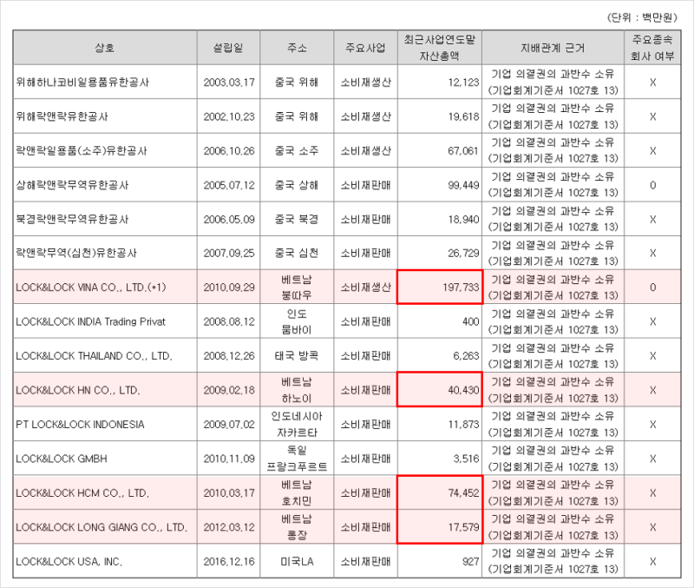Click the 중국 소주 address cell
694x588 pixels.
tap(297, 150)
